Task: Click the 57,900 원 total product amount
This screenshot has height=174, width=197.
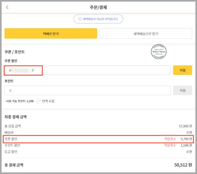Action: click(x=185, y=126)
